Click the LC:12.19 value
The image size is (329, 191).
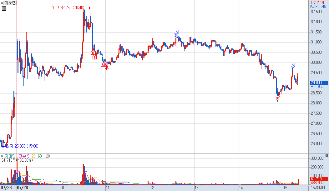pos(316,3)
